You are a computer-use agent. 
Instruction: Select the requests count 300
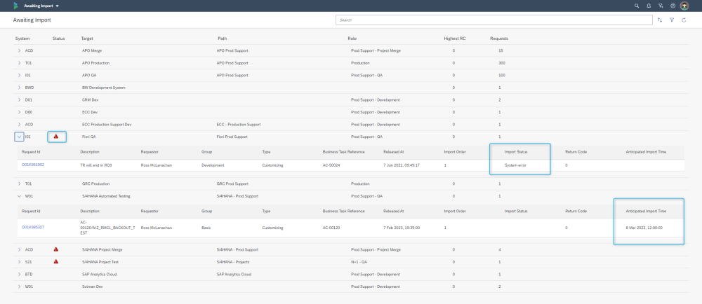click(502, 63)
